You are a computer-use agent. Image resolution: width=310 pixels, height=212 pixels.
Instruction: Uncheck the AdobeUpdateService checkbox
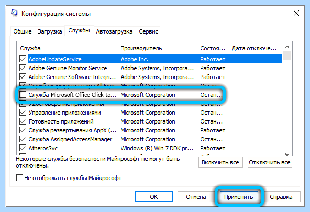pyautogui.click(x=23, y=59)
